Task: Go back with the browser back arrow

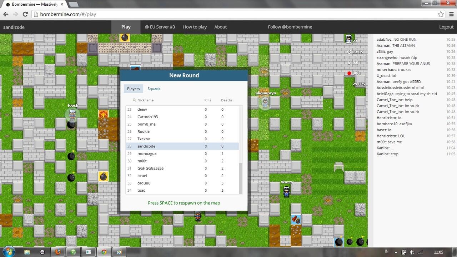Action: 6,14
